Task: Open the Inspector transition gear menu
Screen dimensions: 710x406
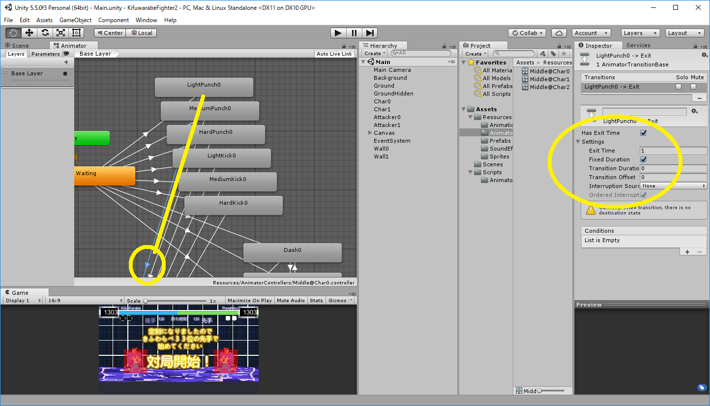Action: pos(704,55)
